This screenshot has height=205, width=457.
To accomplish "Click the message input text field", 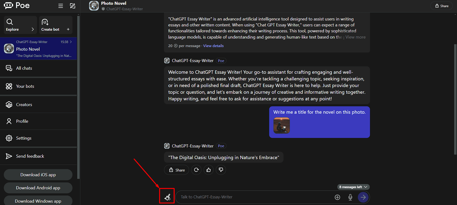I will 253,197.
